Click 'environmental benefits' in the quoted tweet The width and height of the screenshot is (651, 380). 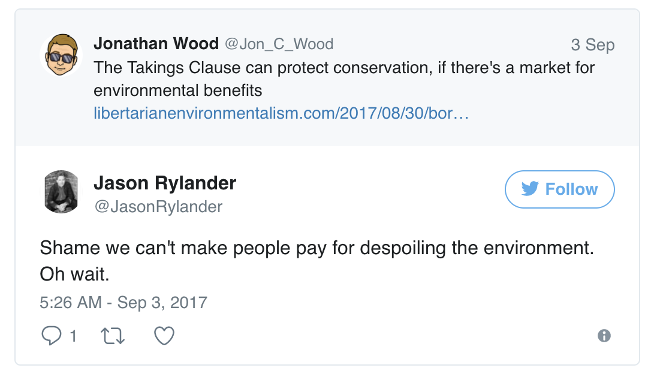[x=178, y=91]
